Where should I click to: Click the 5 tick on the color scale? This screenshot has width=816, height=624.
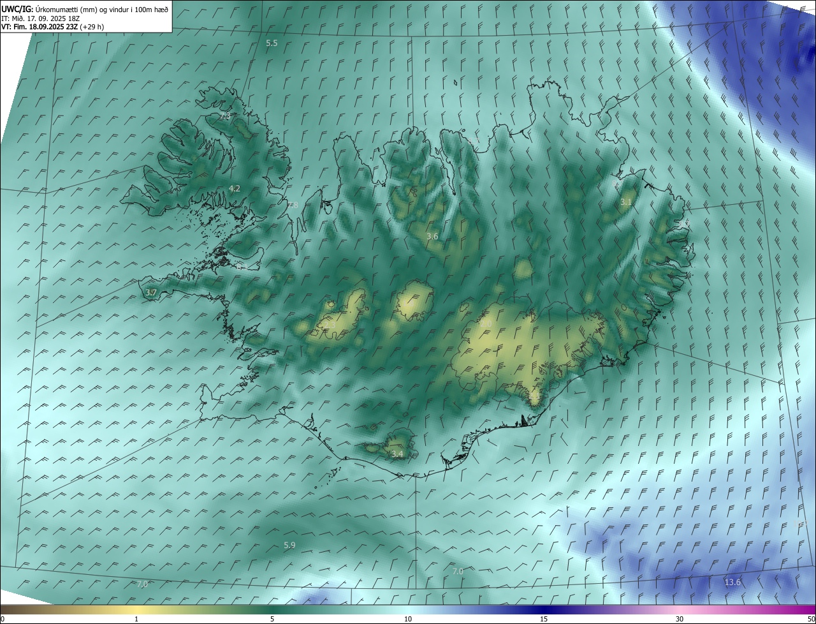pyautogui.click(x=272, y=619)
